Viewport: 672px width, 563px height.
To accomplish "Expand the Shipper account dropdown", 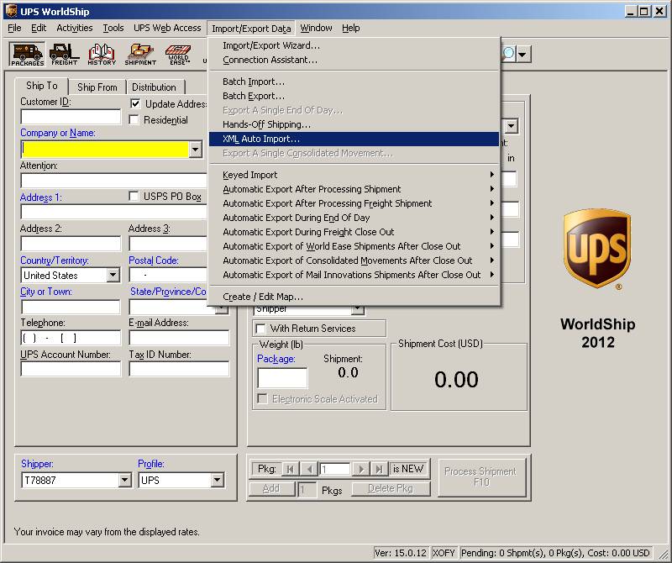I will coord(124,480).
